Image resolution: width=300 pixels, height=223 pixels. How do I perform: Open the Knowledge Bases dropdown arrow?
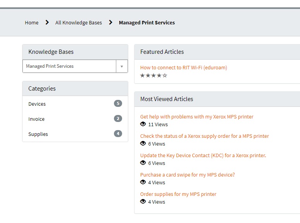click(x=122, y=66)
